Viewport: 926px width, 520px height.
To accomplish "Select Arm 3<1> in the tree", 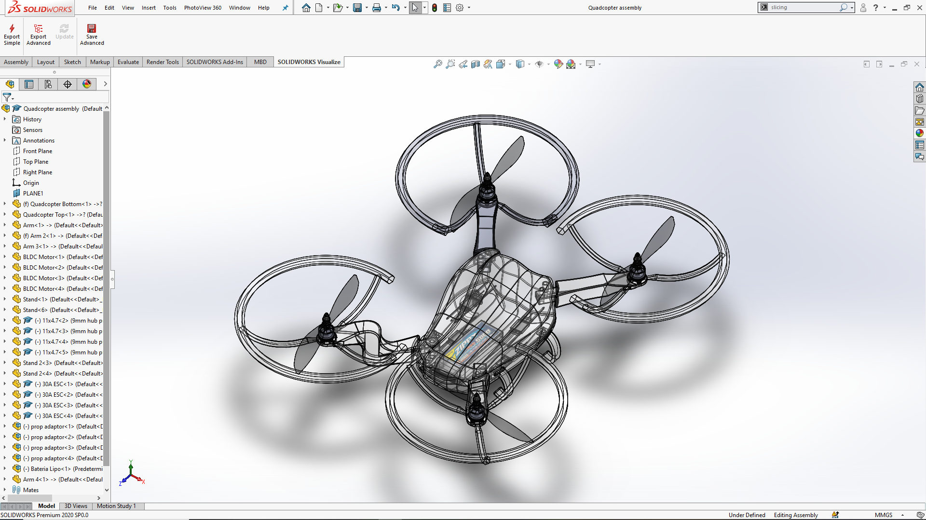I will tap(63, 247).
